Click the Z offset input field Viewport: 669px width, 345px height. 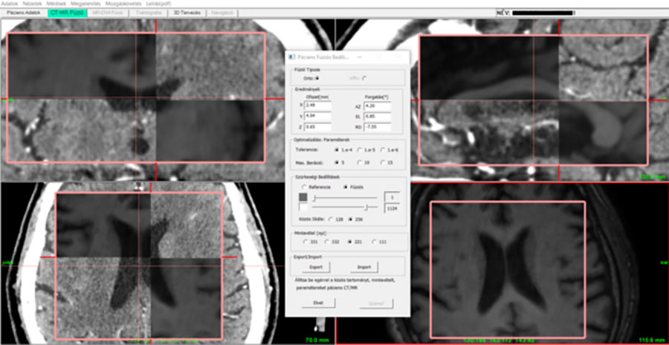coord(318,127)
